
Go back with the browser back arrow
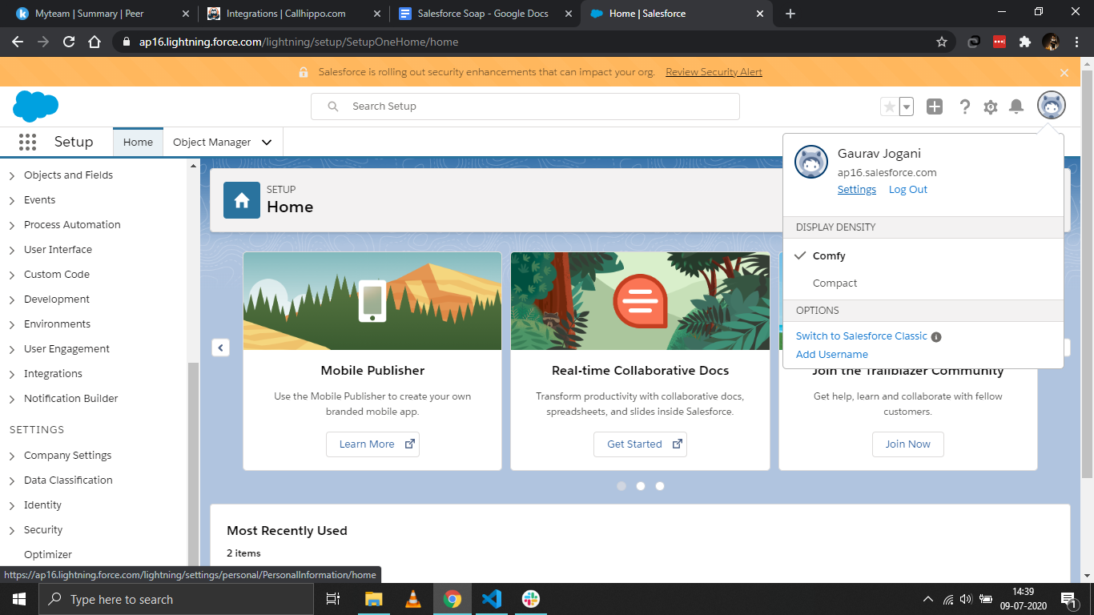pos(18,42)
